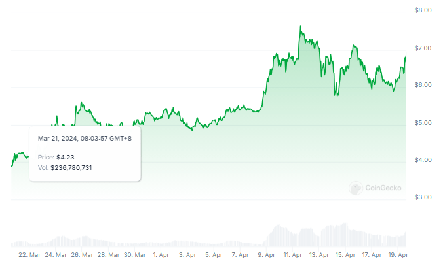Click the 19. Apr date label
443x268 pixels.
398,254
